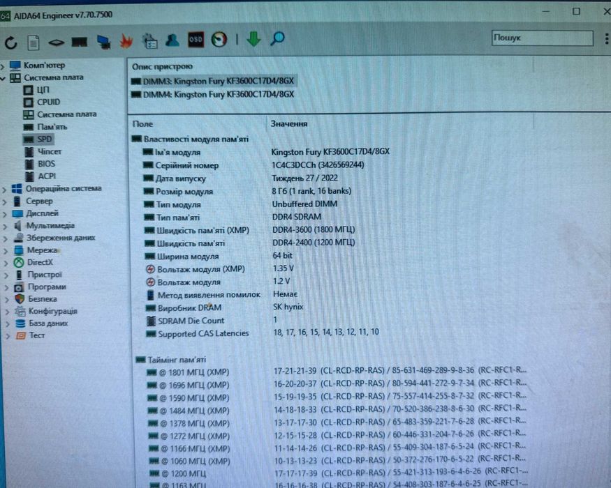
Task: Select the Ім'я модуля row
Action: coord(266,152)
